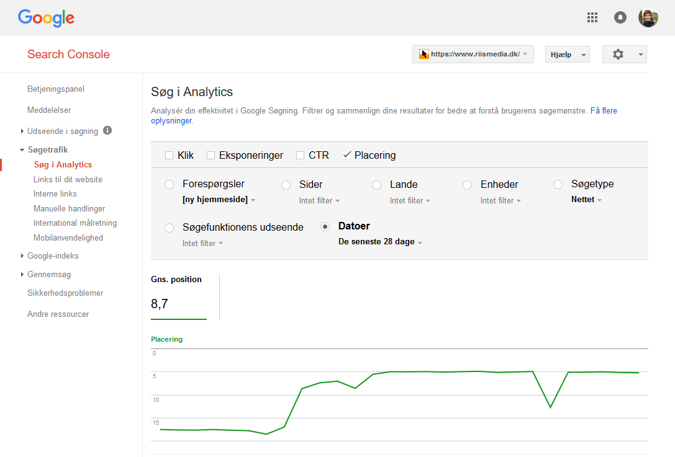Enable the CTR checkbox

pos(300,155)
